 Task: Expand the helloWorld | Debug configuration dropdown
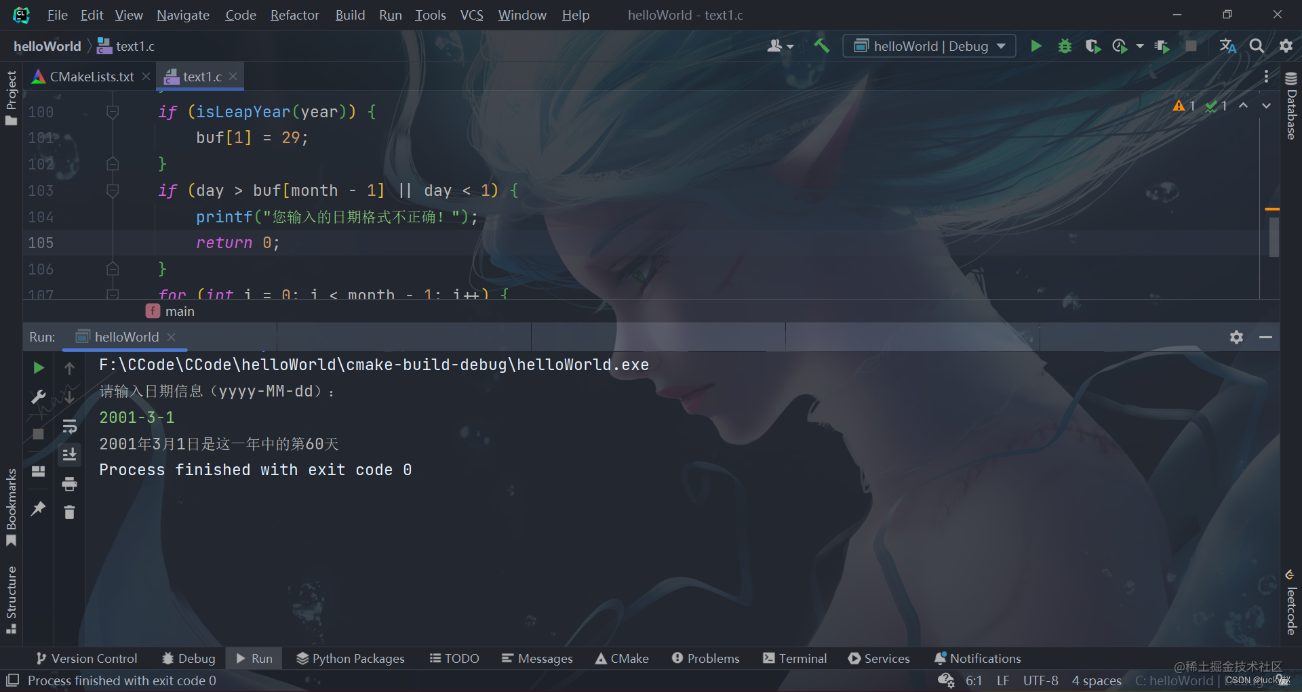929,46
